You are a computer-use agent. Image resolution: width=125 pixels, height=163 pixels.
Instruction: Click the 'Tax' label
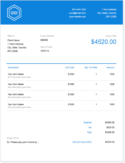click(x=90, y=127)
